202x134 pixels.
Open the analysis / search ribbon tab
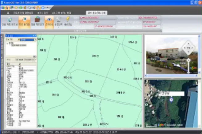coord(43,13)
